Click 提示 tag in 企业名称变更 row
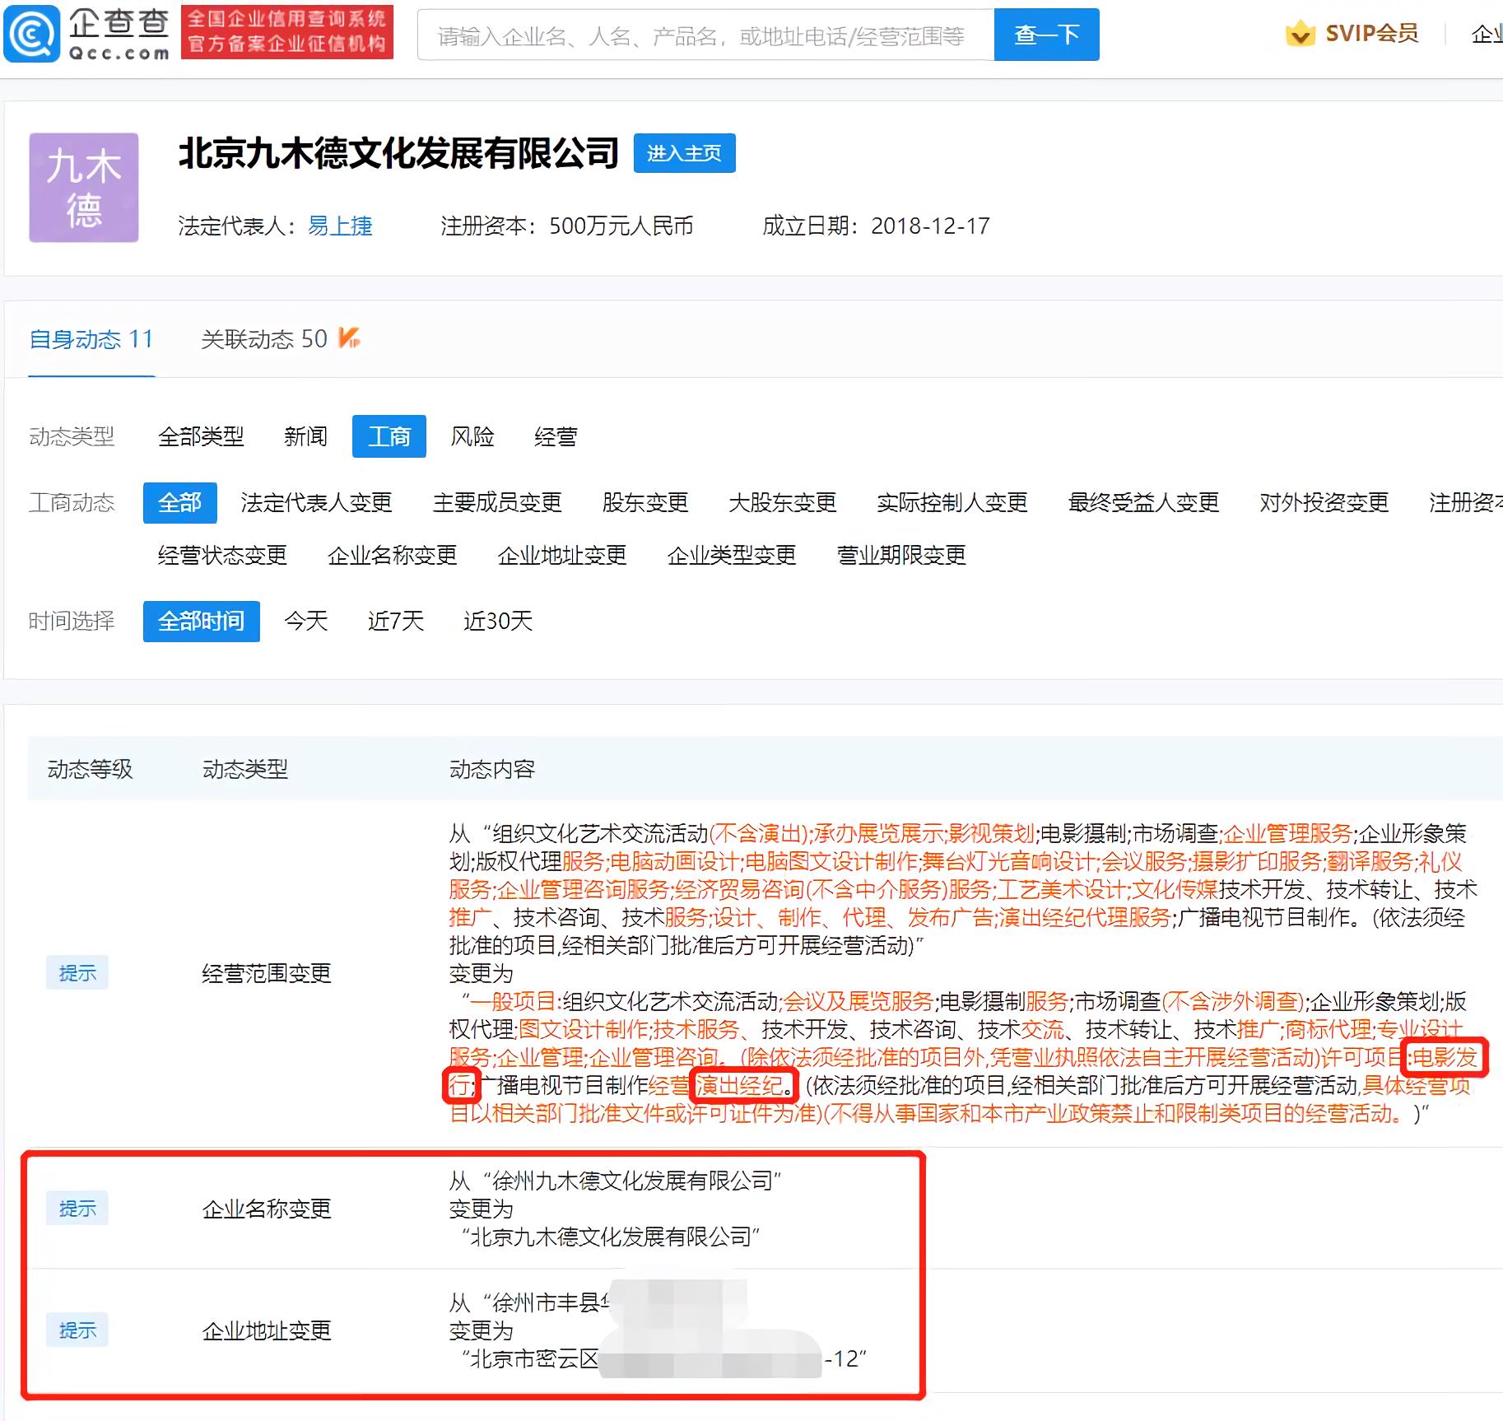 pyautogui.click(x=77, y=1209)
